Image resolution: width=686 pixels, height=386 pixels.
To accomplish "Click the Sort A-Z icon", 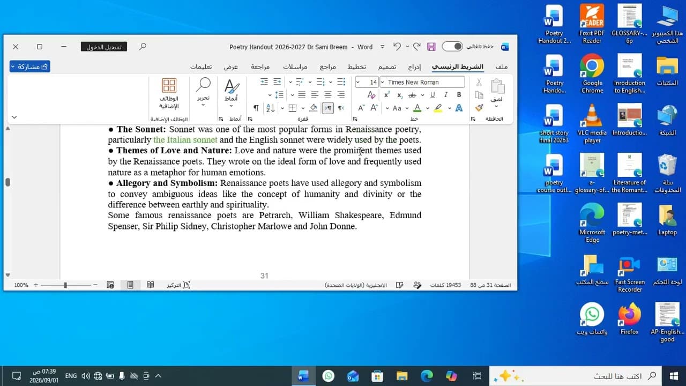I will 271,108.
